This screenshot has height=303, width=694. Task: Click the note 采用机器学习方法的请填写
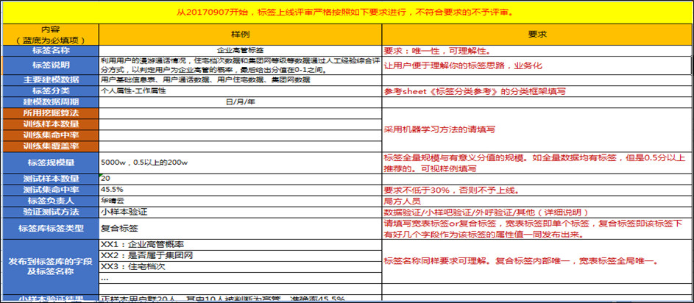[537, 129]
